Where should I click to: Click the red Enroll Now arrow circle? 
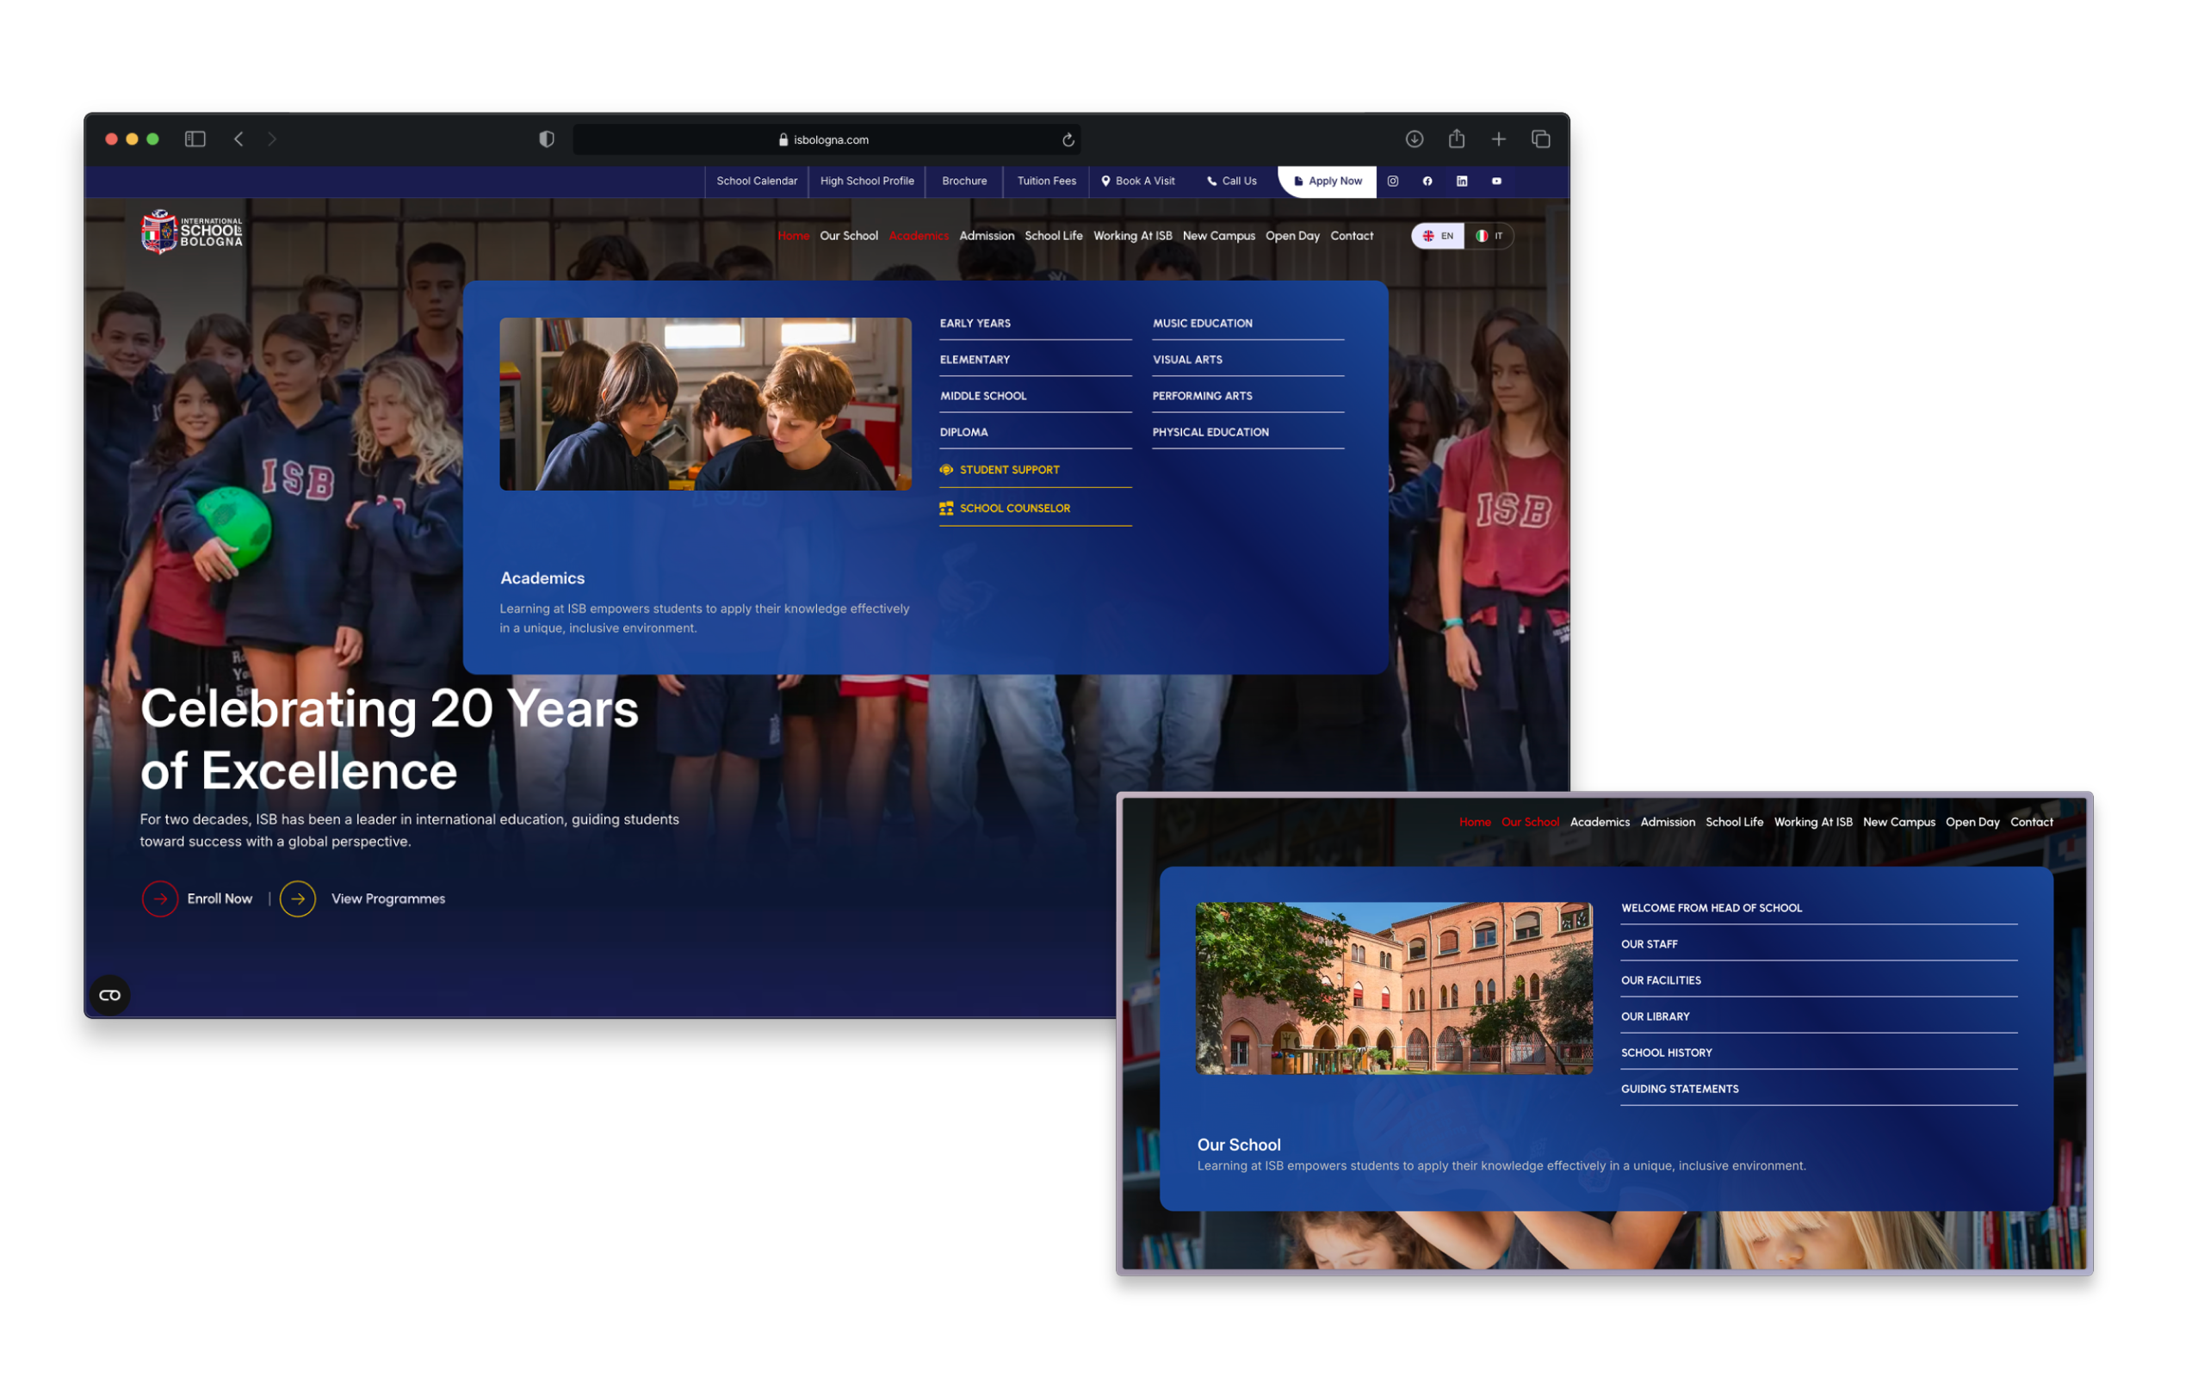160,898
